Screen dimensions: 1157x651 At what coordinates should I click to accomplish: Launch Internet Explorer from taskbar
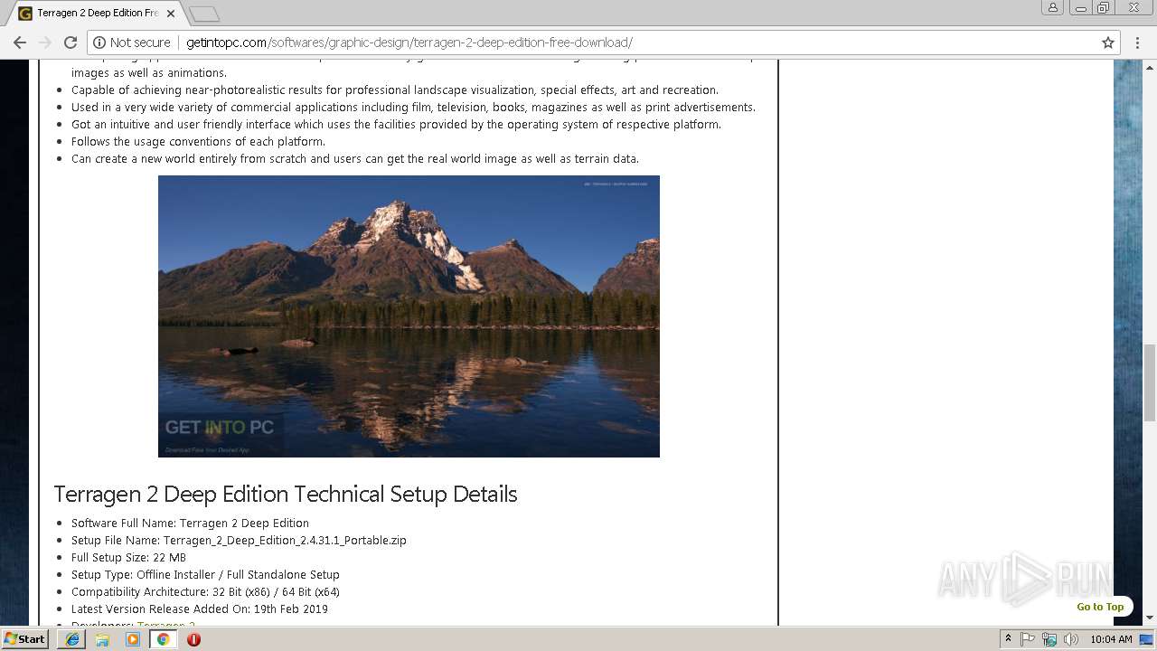pyautogui.click(x=72, y=639)
